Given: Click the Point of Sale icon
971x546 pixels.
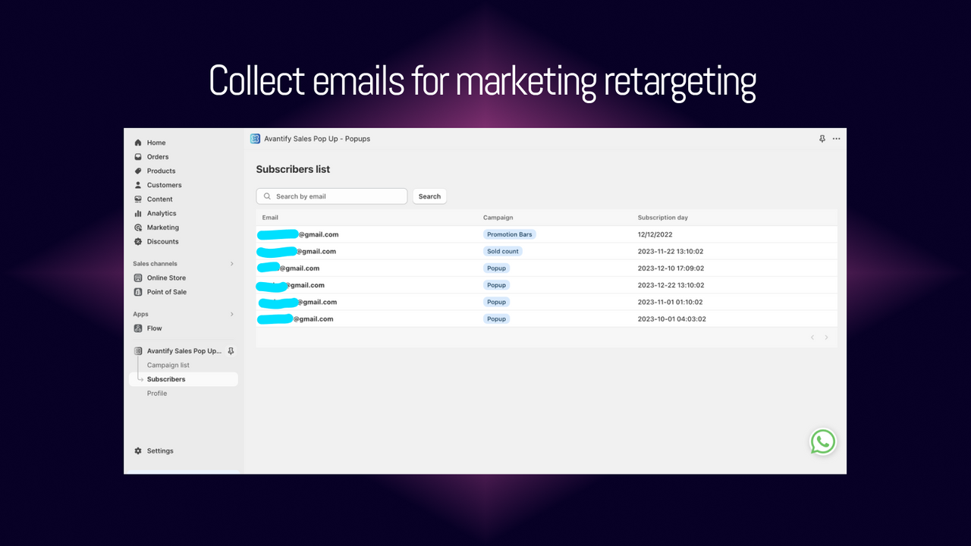Looking at the screenshot, I should tap(138, 292).
